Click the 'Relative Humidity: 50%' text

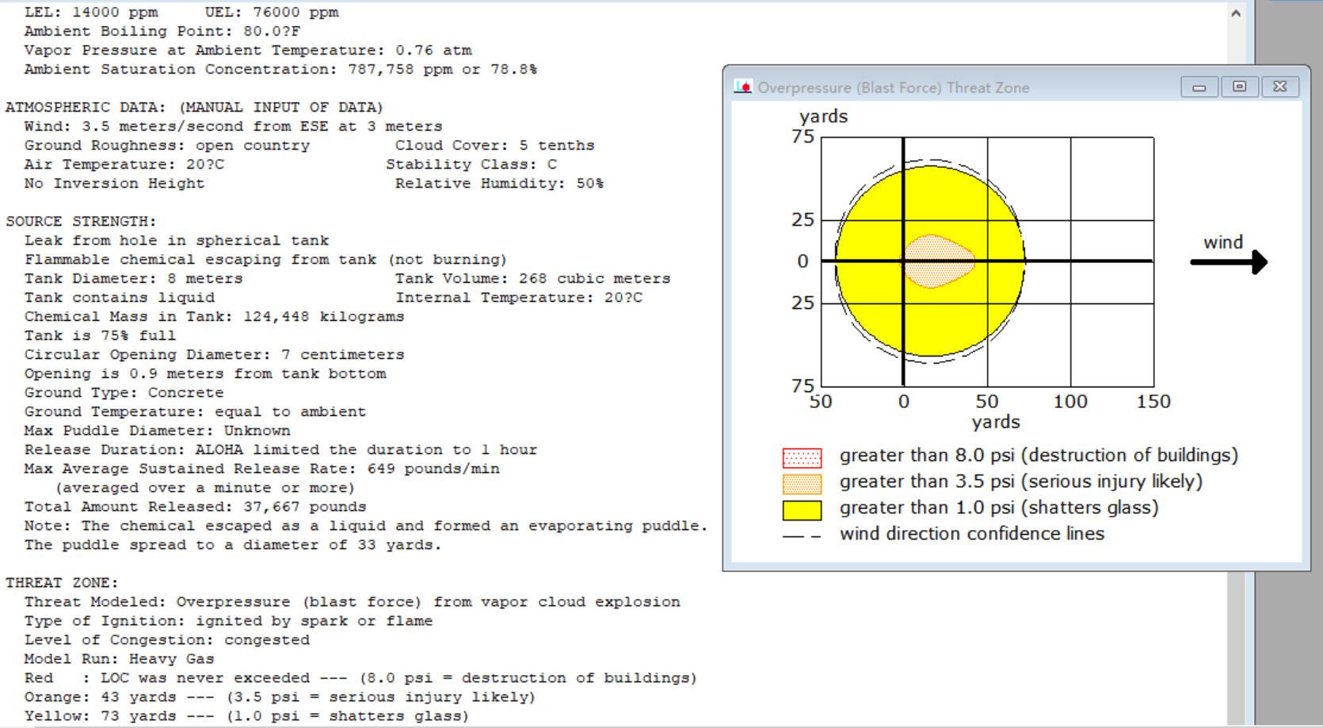pyautogui.click(x=499, y=184)
